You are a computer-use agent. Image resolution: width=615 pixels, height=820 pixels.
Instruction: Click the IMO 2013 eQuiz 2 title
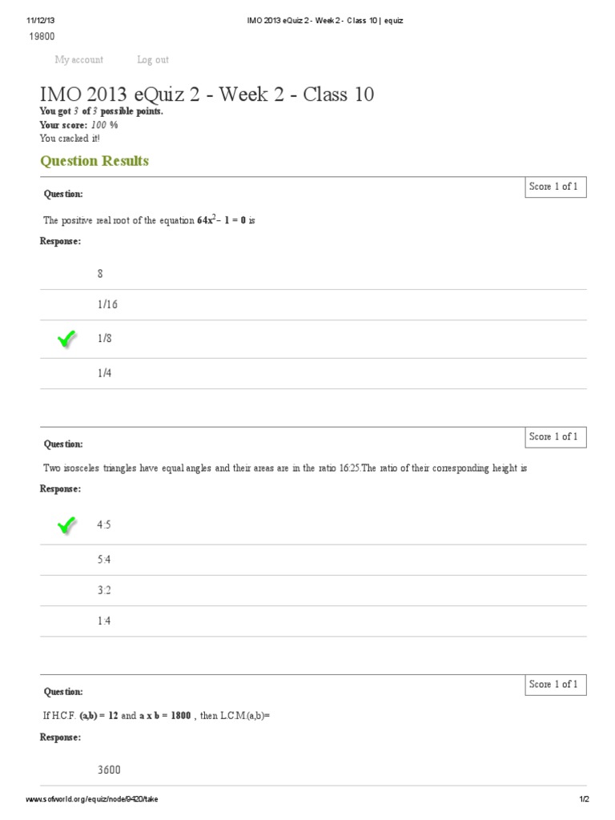click(x=207, y=94)
